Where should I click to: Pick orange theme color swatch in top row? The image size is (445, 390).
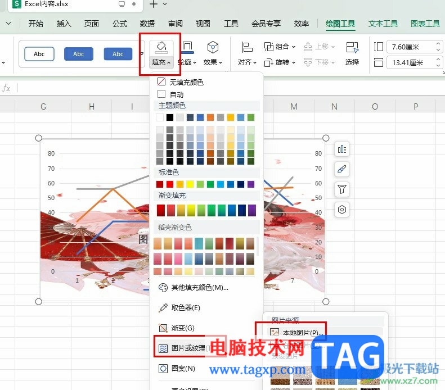(x=210, y=117)
